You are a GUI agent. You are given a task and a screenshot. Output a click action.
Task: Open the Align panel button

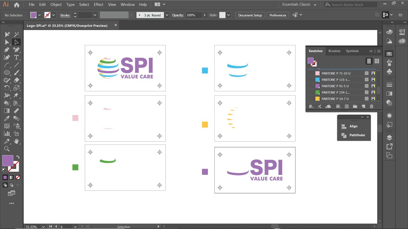[x=354, y=126]
